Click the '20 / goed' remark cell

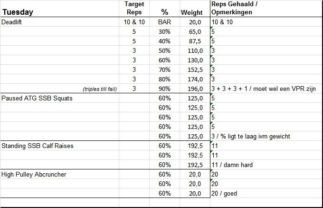pos(224,194)
